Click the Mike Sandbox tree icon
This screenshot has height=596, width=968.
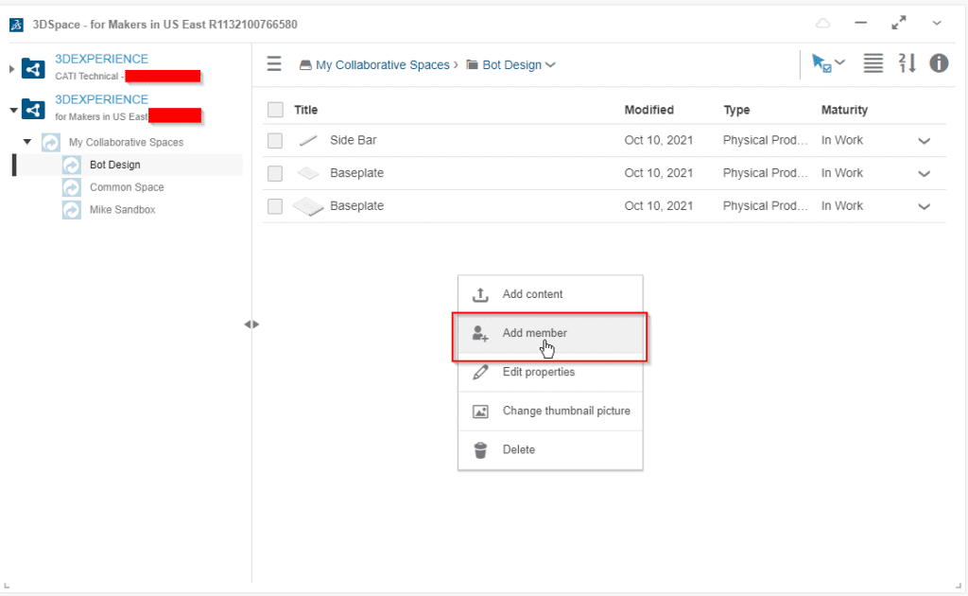pyautogui.click(x=72, y=210)
